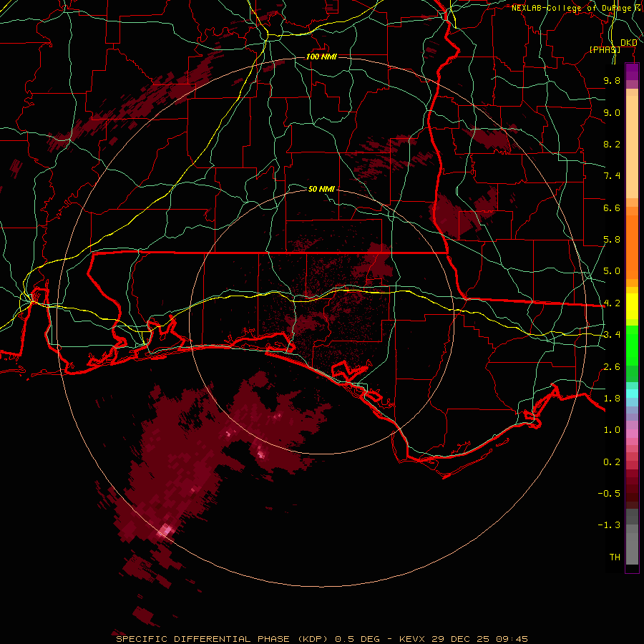Image resolution: width=644 pixels, height=644 pixels.
Task: Click the 4.2 value on the color scale
Action: (x=612, y=303)
